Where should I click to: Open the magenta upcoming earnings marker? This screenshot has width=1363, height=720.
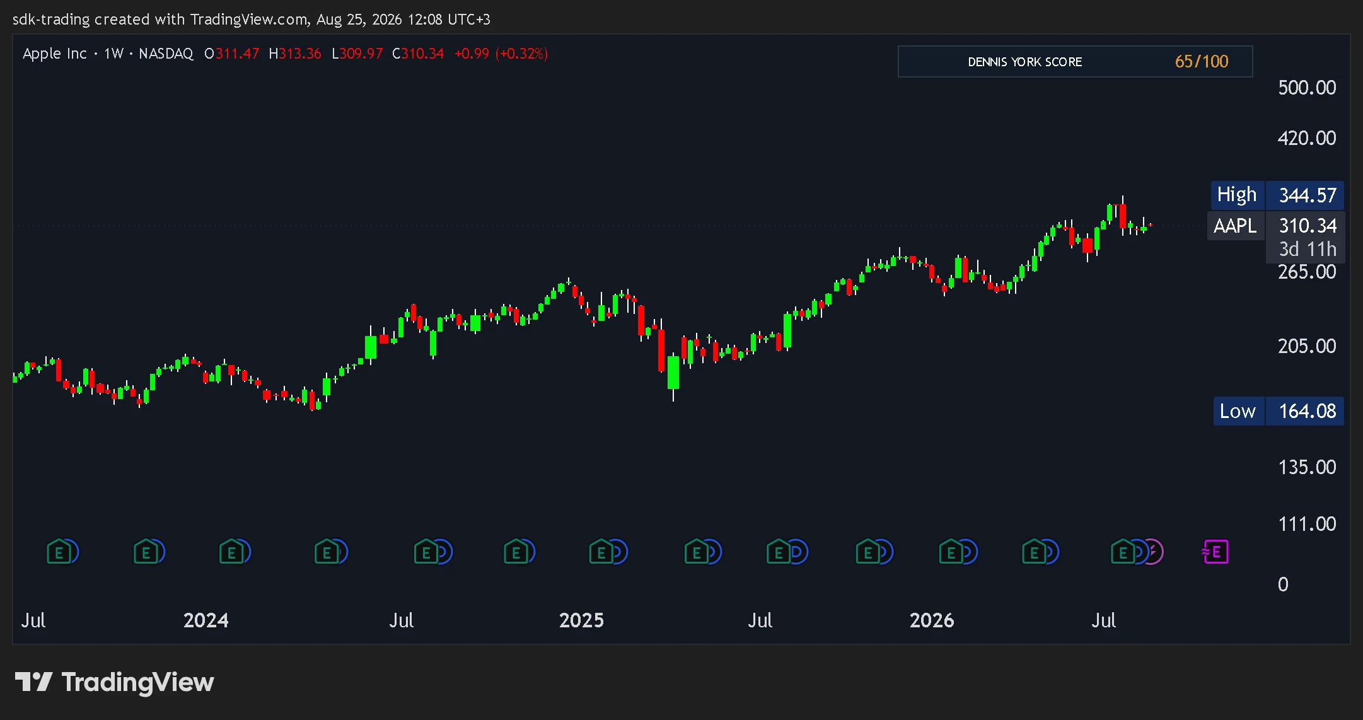pyautogui.click(x=1215, y=552)
